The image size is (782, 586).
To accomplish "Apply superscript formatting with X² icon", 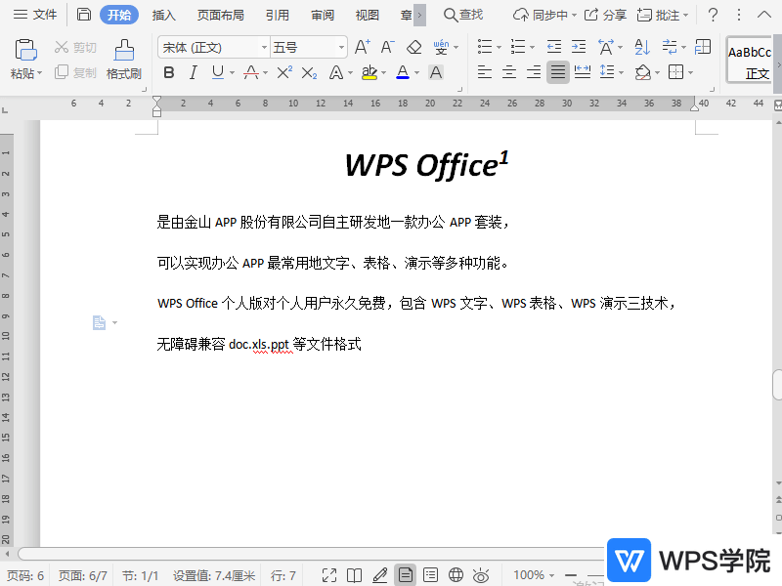I will [284, 72].
